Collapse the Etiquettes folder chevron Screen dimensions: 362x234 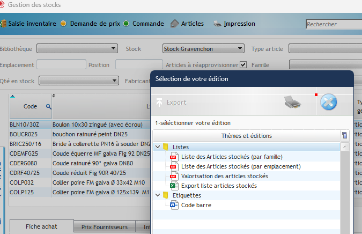158,195
